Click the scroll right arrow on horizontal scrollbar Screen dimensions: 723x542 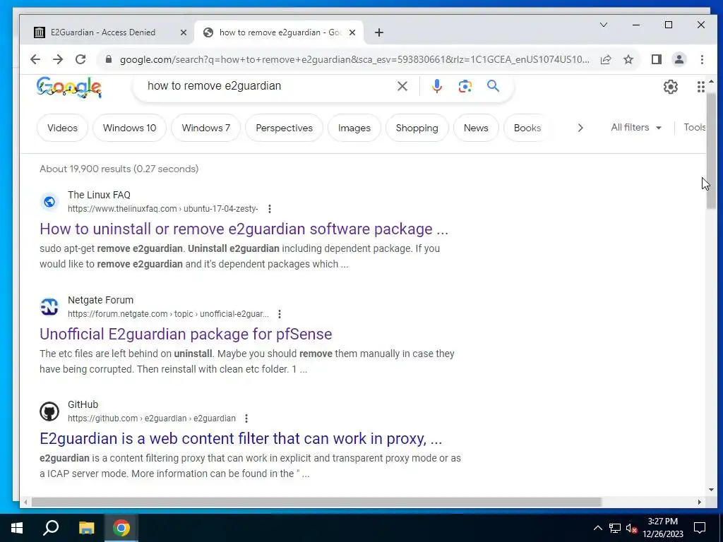[x=700, y=502]
